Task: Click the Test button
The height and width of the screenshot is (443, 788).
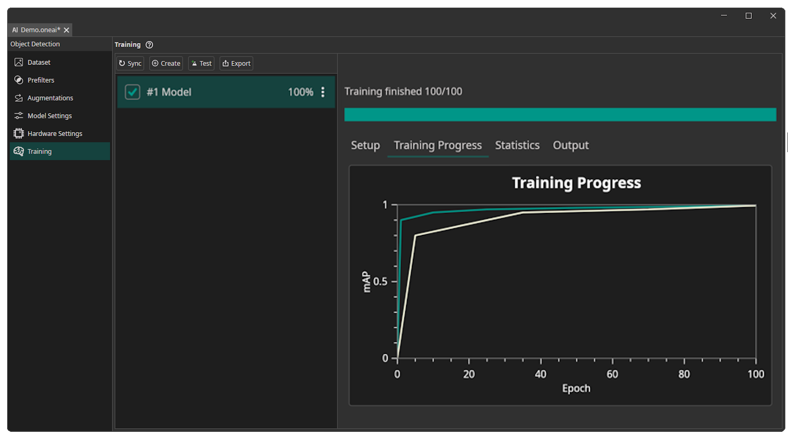Action: (201, 64)
